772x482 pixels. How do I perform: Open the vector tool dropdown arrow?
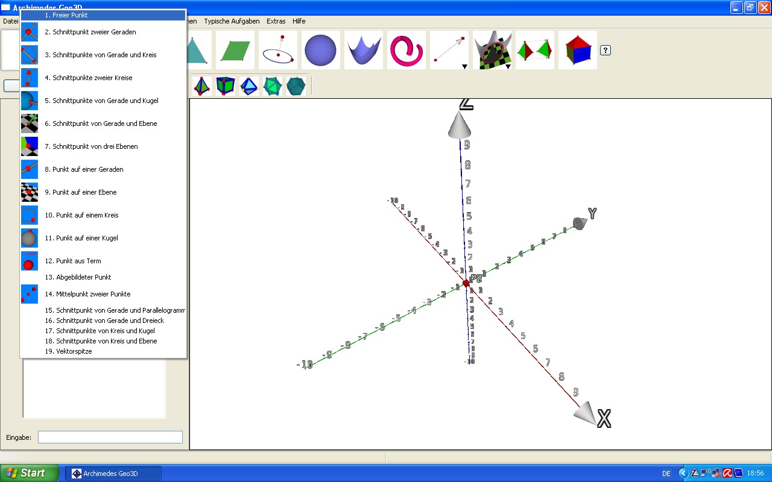click(464, 66)
